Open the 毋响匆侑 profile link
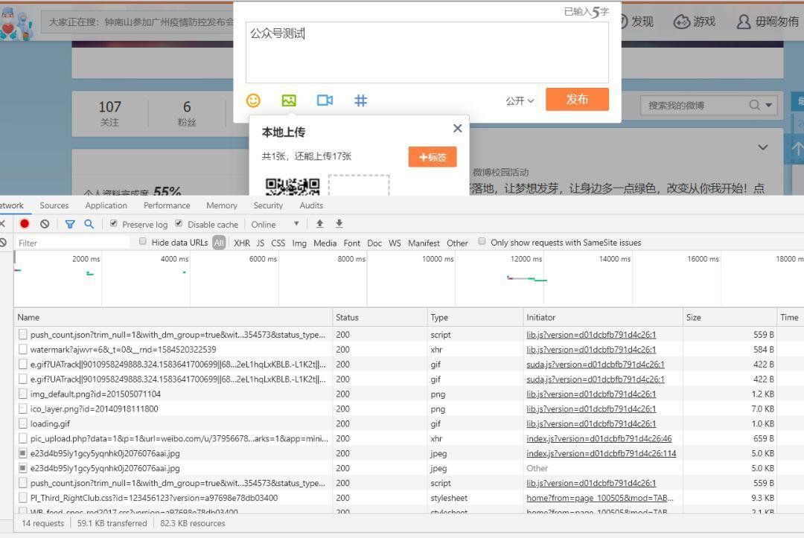804x538 pixels. coord(768,22)
